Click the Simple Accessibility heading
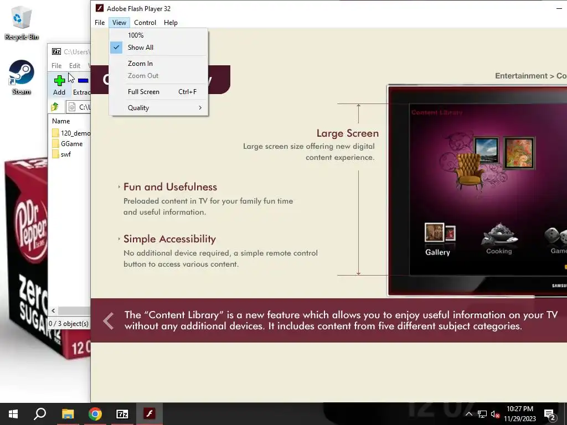This screenshot has height=425, width=567. [x=169, y=239]
